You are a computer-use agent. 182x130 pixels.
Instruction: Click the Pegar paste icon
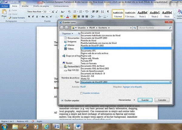pyautogui.click(x=4, y=12)
